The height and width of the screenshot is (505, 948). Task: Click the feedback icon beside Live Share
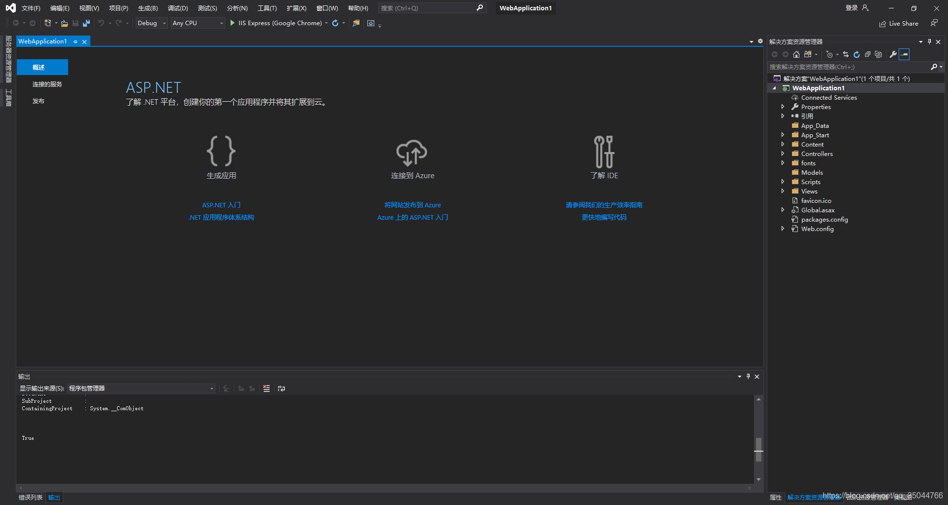(x=934, y=23)
